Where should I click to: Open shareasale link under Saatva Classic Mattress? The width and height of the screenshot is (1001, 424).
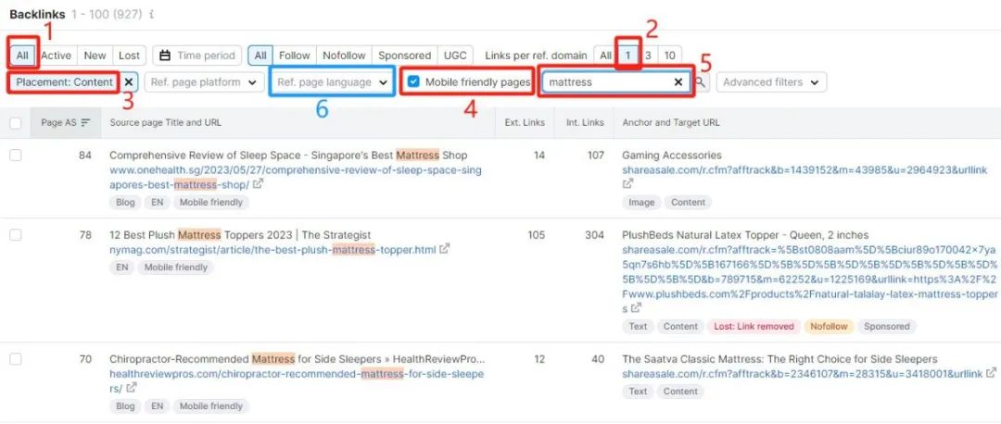click(x=803, y=374)
